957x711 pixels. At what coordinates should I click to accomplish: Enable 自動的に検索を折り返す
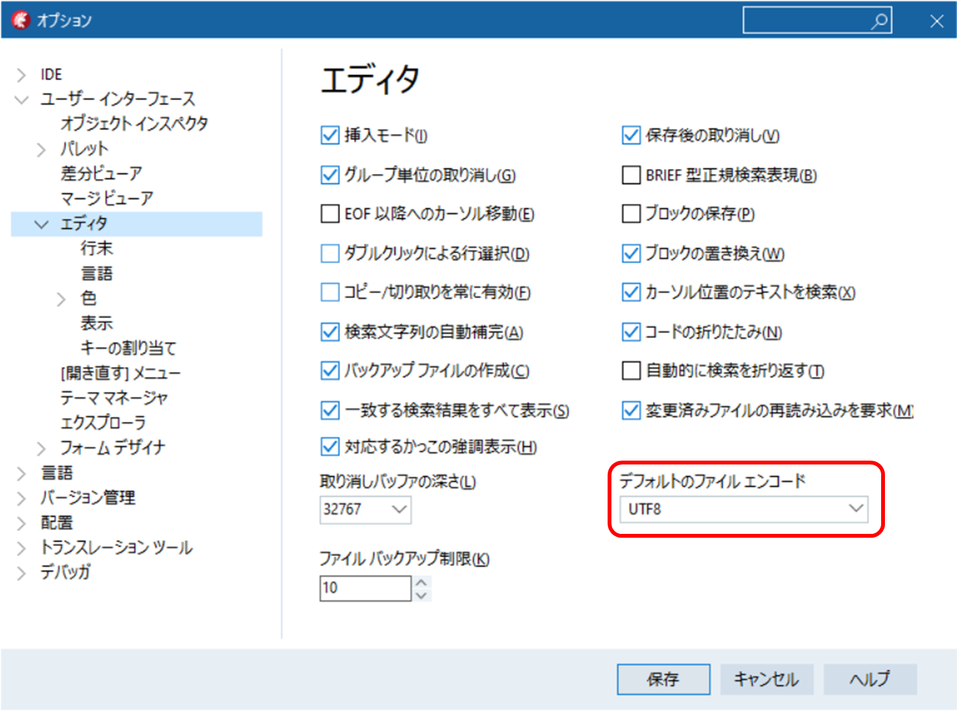631,371
